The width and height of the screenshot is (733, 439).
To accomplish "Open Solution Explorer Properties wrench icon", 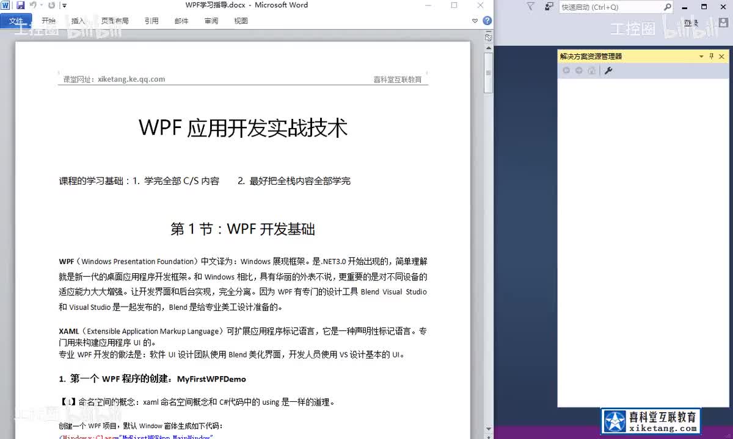I will pos(608,71).
